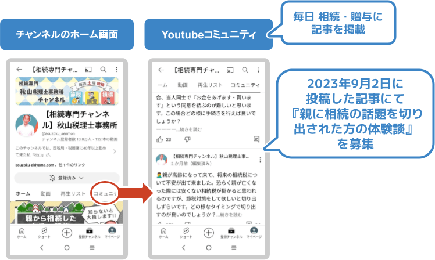The width and height of the screenshot is (435, 260).
Task: Tap Android recents button in right phone
Action: pyautogui.click(x=234, y=248)
